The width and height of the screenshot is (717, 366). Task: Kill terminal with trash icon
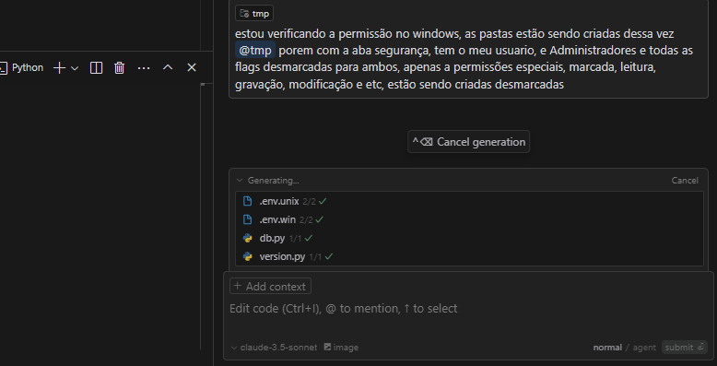(120, 68)
